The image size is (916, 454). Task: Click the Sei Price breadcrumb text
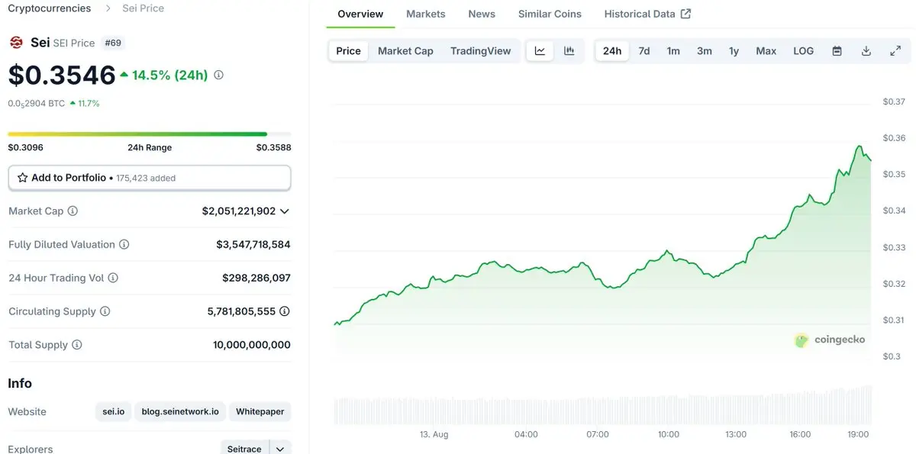tap(144, 8)
